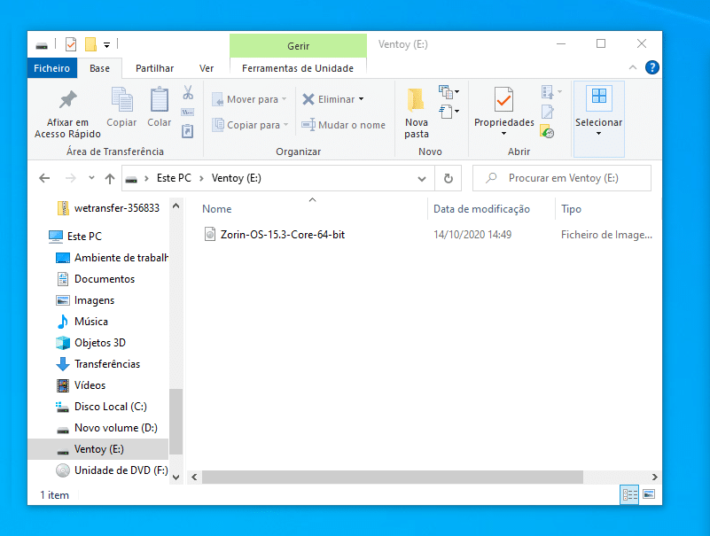Screen dimensions: 710x536
Task: Select the Zorin-OS-15.3-Core-64-bit file
Action: [x=283, y=235]
